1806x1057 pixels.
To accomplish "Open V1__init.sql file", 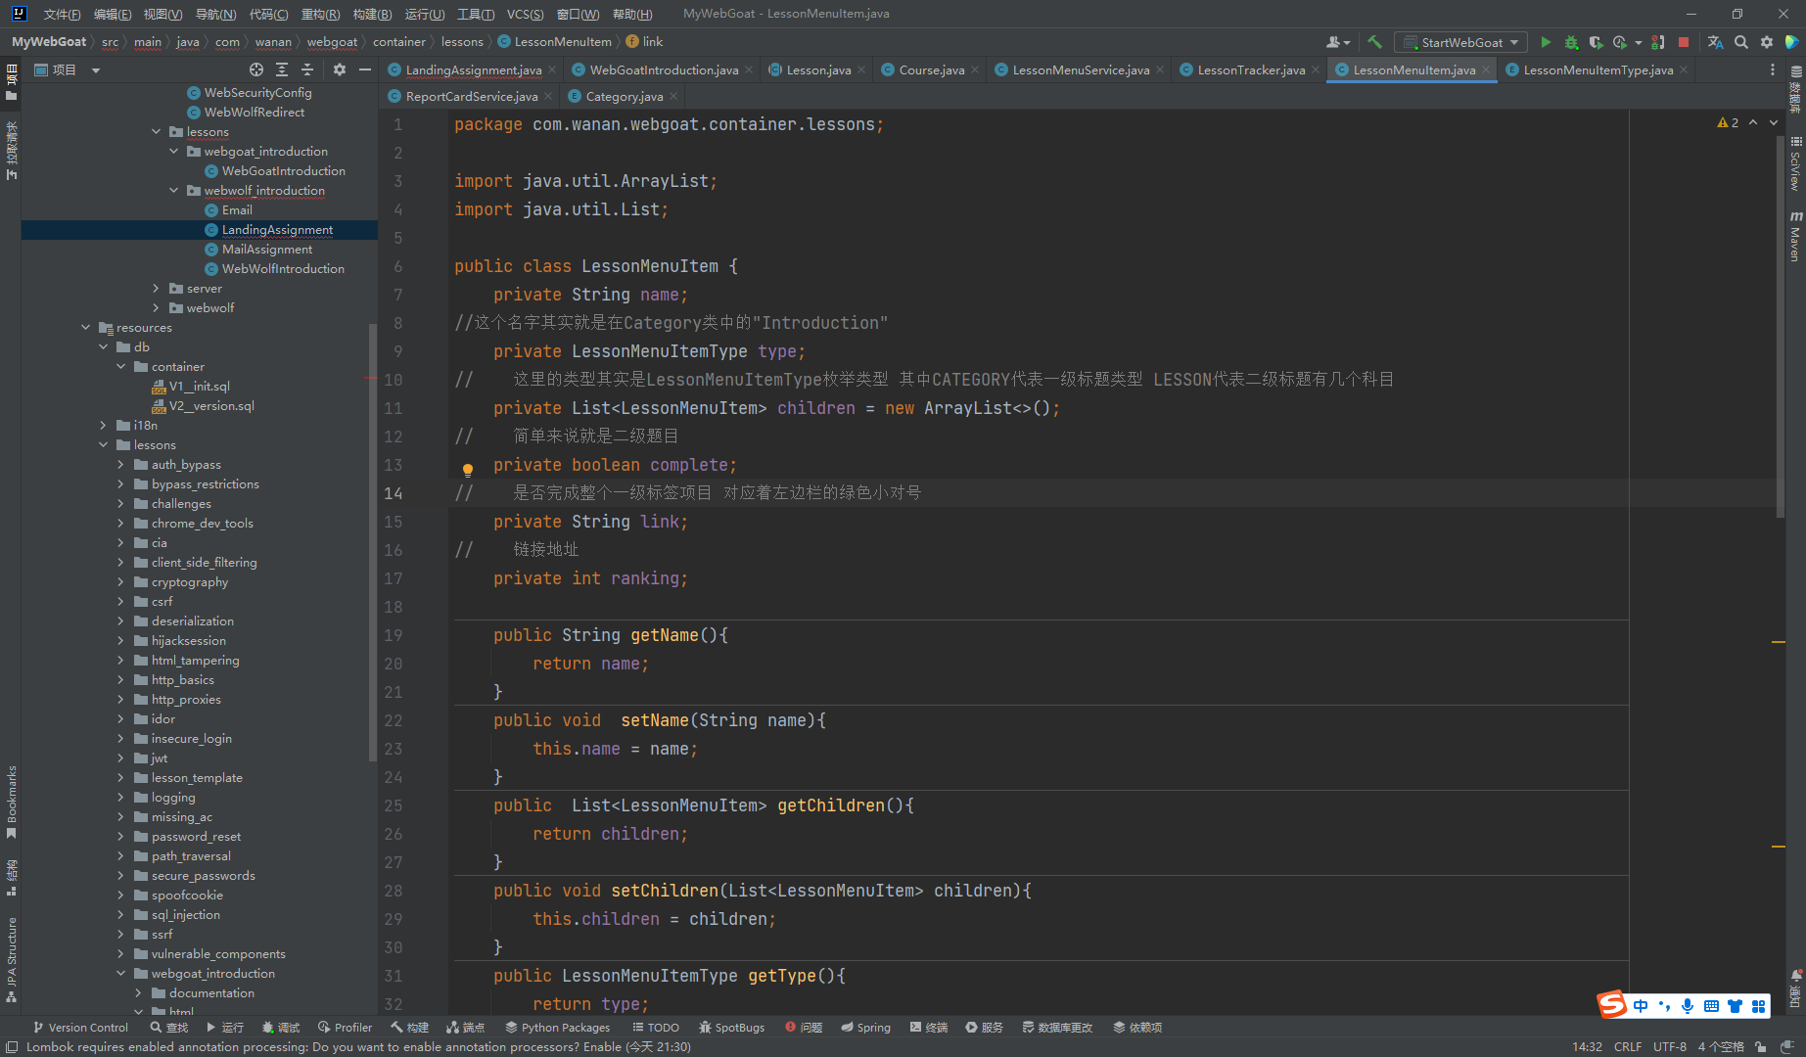I will 199,386.
